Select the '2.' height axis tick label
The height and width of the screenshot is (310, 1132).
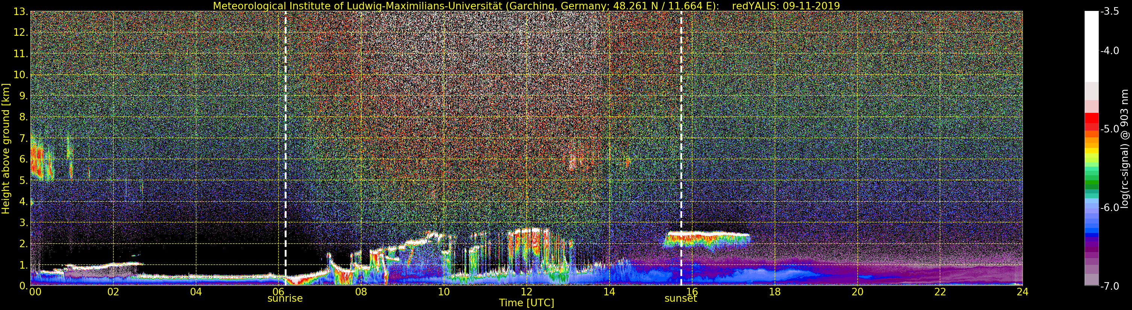[24, 244]
